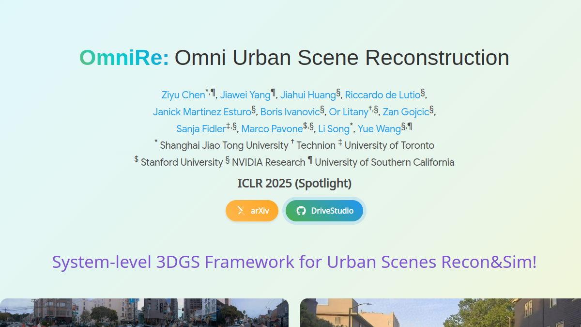Open the multi-view street scene video on the left
Viewport: 581px width, 327px height.
click(x=144, y=313)
